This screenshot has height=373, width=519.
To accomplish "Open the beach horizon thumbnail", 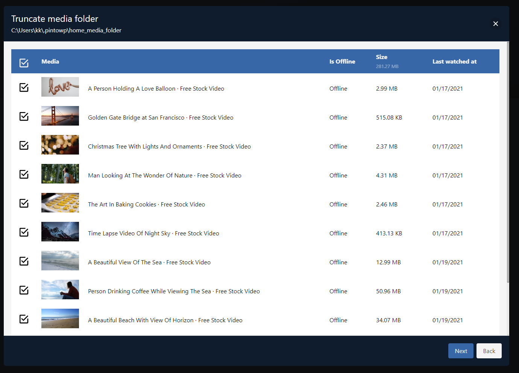I will [60, 318].
